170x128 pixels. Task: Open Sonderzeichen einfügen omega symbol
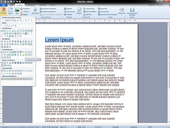tap(132, 12)
